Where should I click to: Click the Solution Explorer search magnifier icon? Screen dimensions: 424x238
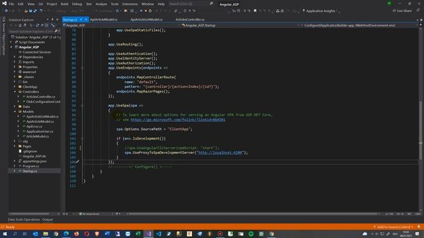pos(56,31)
